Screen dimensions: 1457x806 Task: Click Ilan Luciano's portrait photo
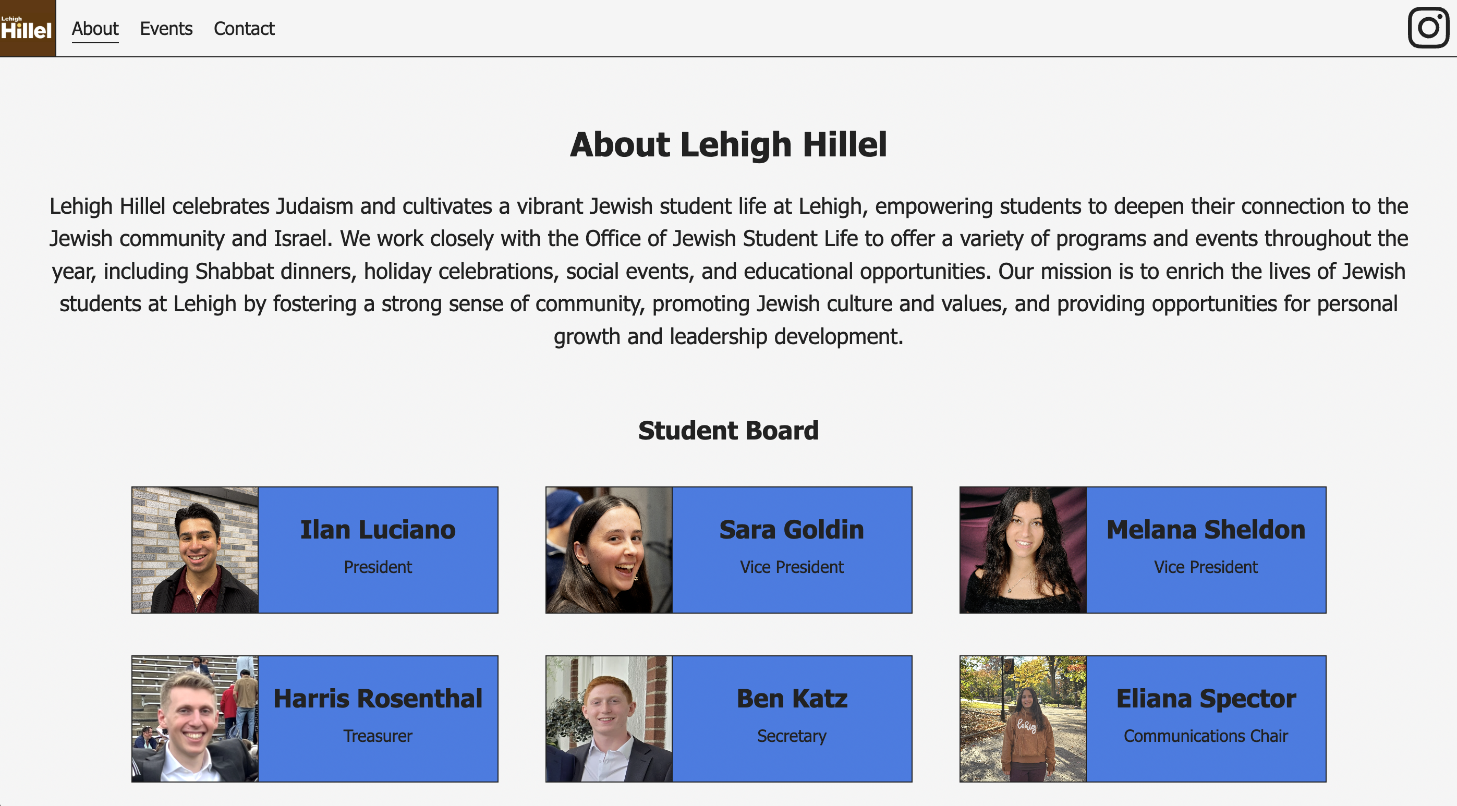tap(195, 549)
